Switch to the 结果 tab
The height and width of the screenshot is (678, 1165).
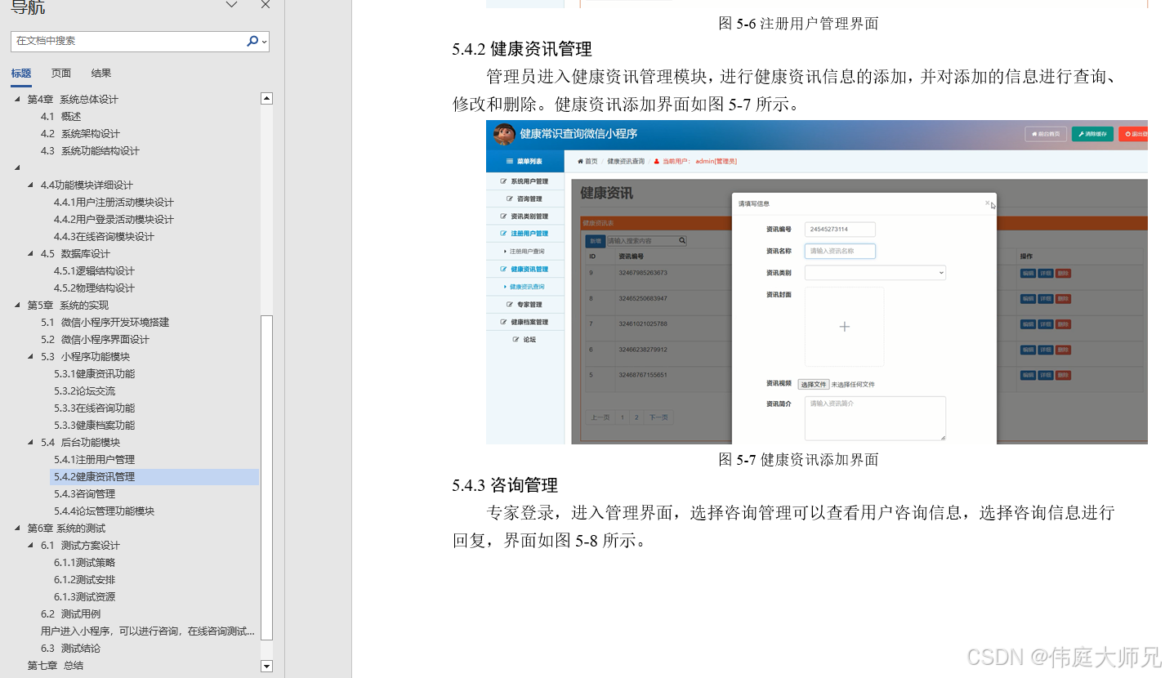[x=101, y=74]
